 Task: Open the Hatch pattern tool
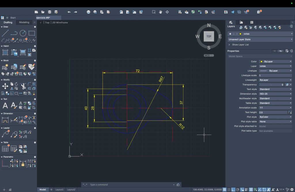[5, 52]
